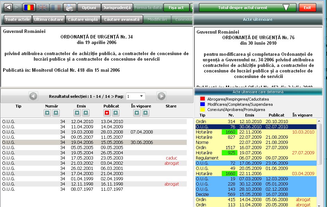Open the Opțiuni button
Image resolution: width=327 pixels, height=207 pixels.
pos(89,8)
